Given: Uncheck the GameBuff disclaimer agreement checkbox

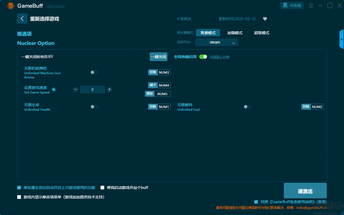Looking at the screenshot, I should (x=256, y=202).
